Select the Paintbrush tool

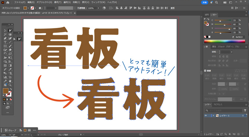10,46
